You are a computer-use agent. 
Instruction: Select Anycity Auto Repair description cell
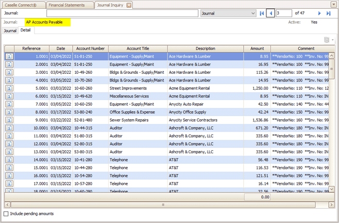206,104
